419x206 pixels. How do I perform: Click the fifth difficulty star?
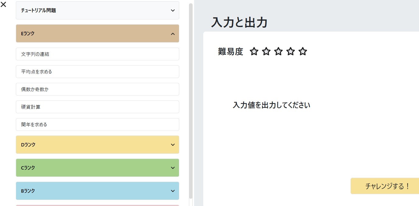tap(302, 52)
